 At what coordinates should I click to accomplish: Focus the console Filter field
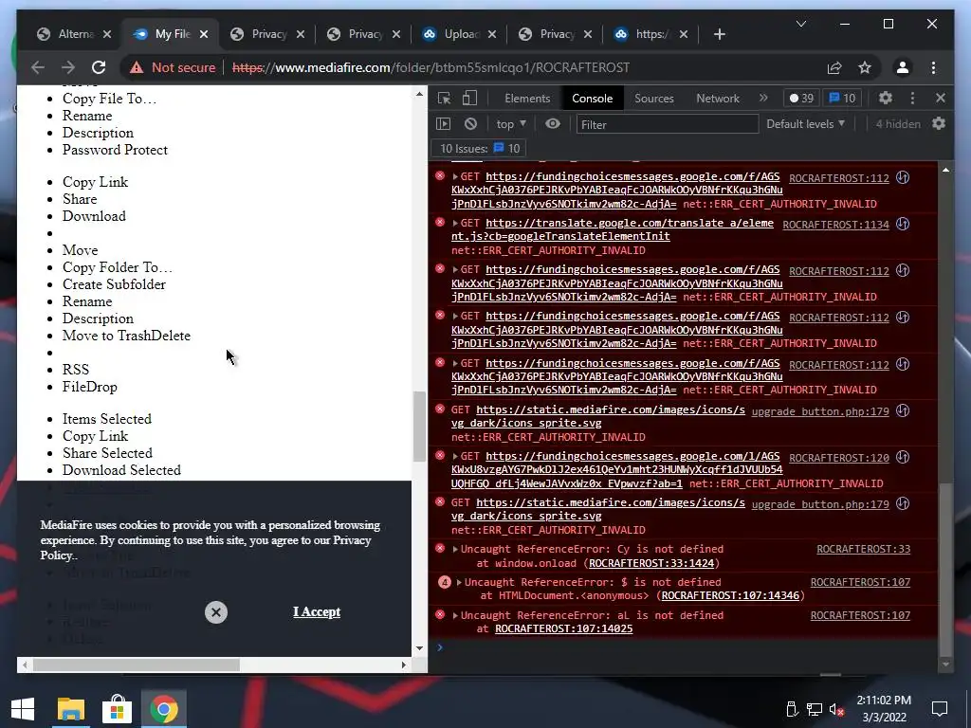pos(667,124)
